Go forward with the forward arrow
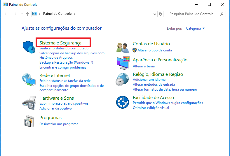Viewport: 230px width, 156px height. (15, 14)
